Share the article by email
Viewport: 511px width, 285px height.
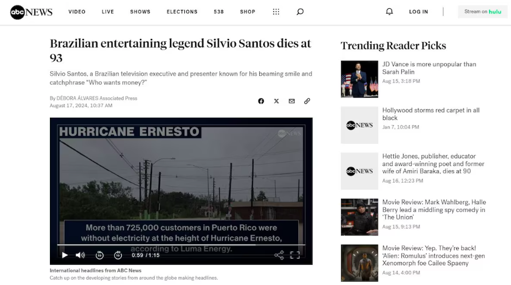[292, 101]
